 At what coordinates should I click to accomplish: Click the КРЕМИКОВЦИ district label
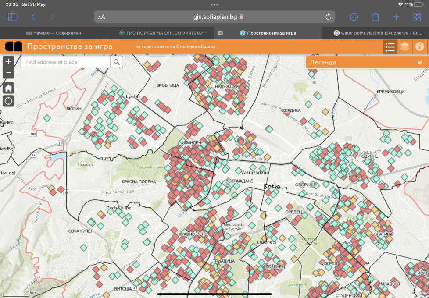(x=390, y=92)
